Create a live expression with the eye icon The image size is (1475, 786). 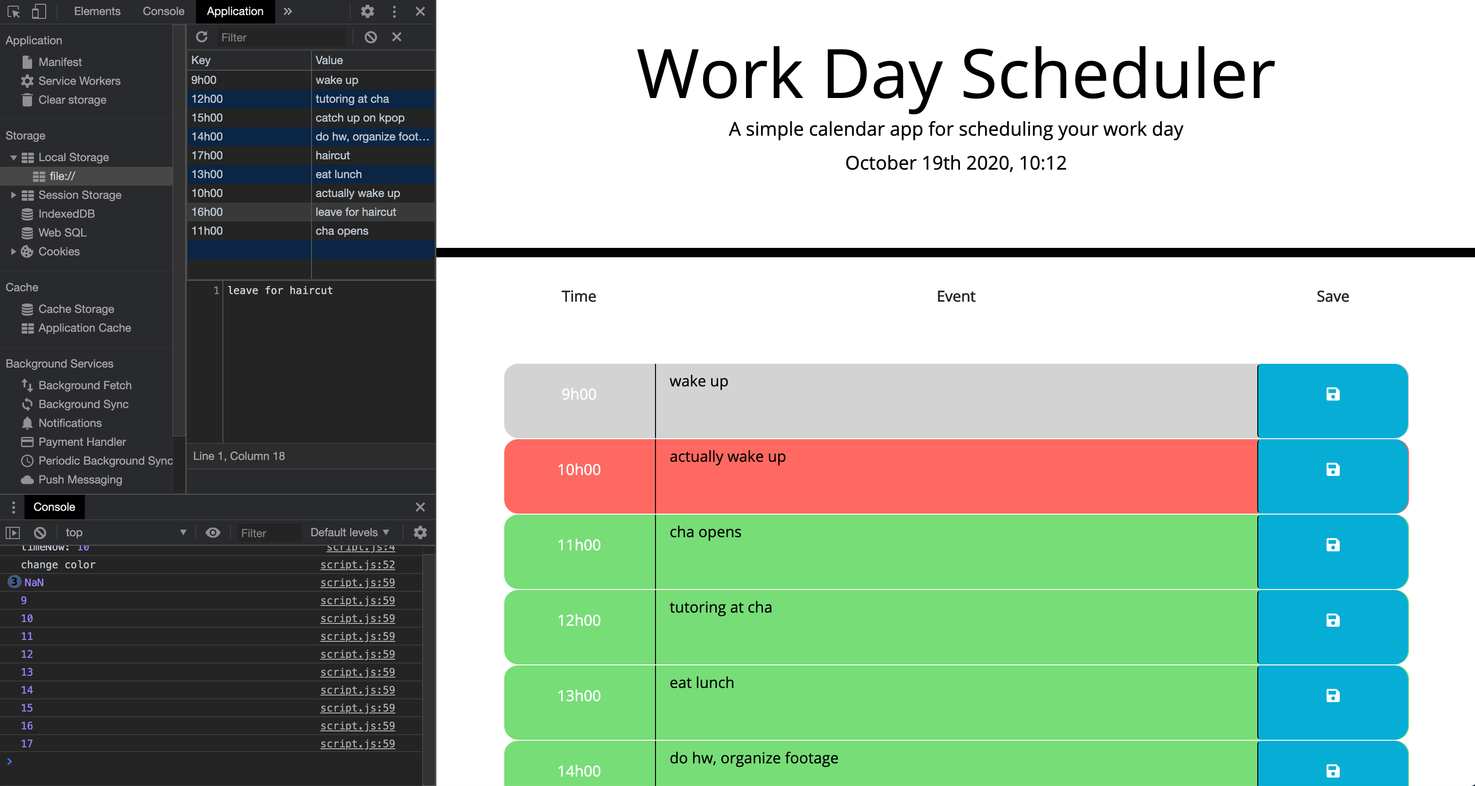213,532
